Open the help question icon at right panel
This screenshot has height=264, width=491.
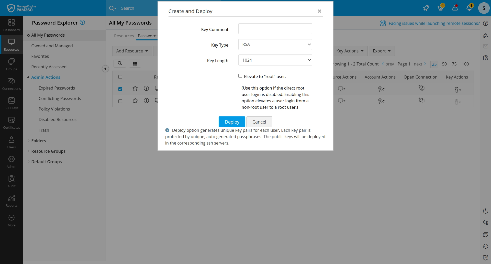(x=486, y=23)
